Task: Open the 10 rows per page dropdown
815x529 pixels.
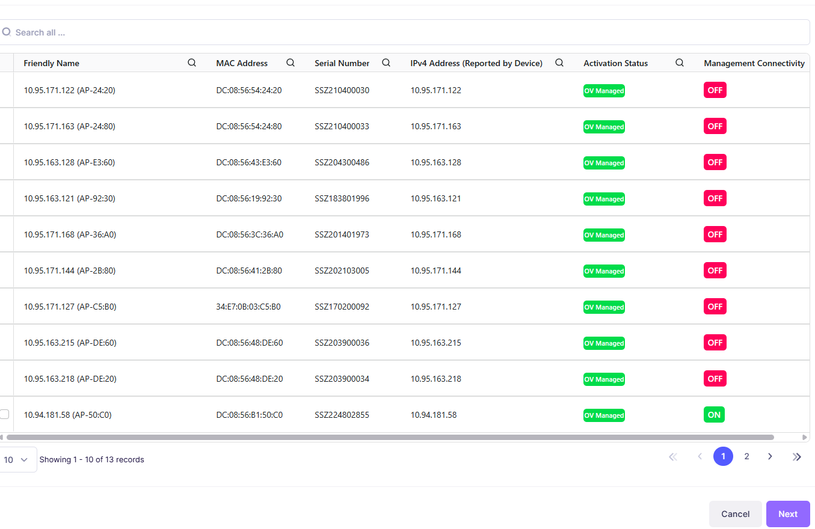Action: pos(17,459)
